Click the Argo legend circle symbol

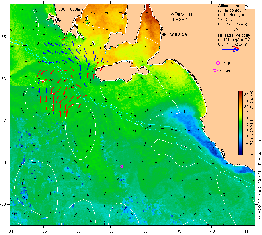click(x=218, y=63)
